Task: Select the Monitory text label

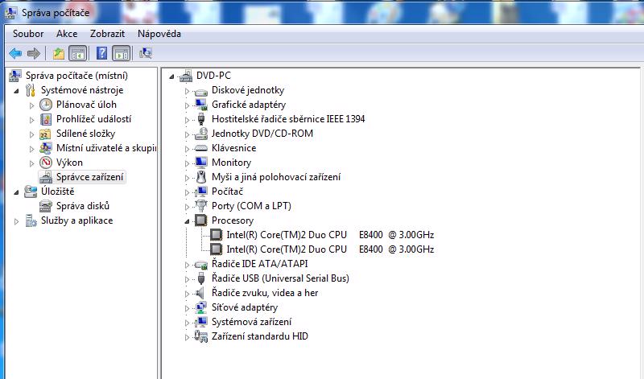Action: (231, 163)
